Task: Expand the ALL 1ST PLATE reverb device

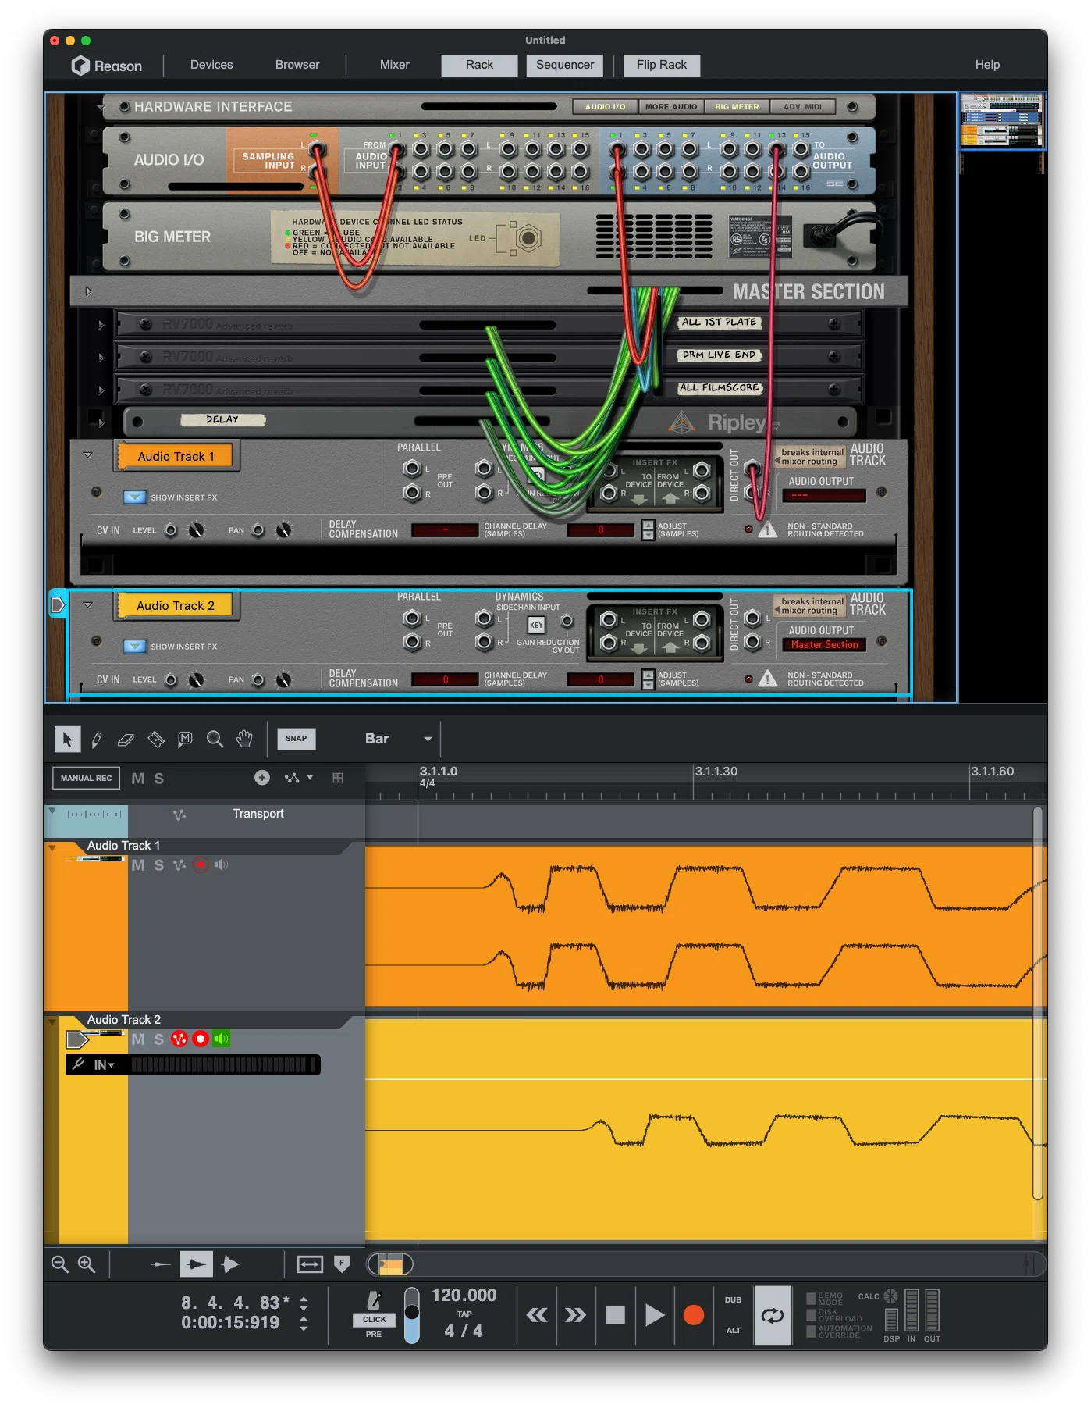Action: point(101,324)
